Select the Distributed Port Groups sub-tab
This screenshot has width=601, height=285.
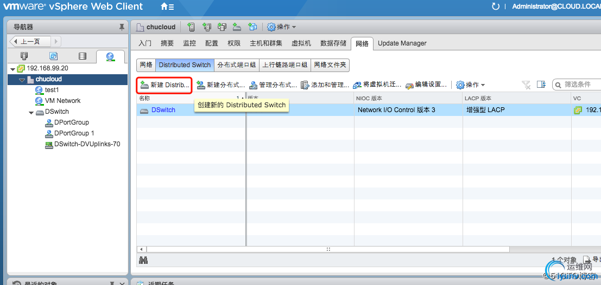(x=237, y=65)
